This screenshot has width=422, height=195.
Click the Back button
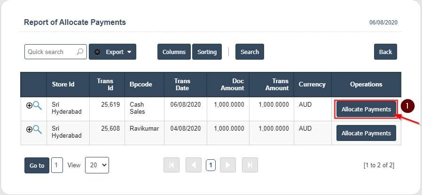pyautogui.click(x=385, y=52)
